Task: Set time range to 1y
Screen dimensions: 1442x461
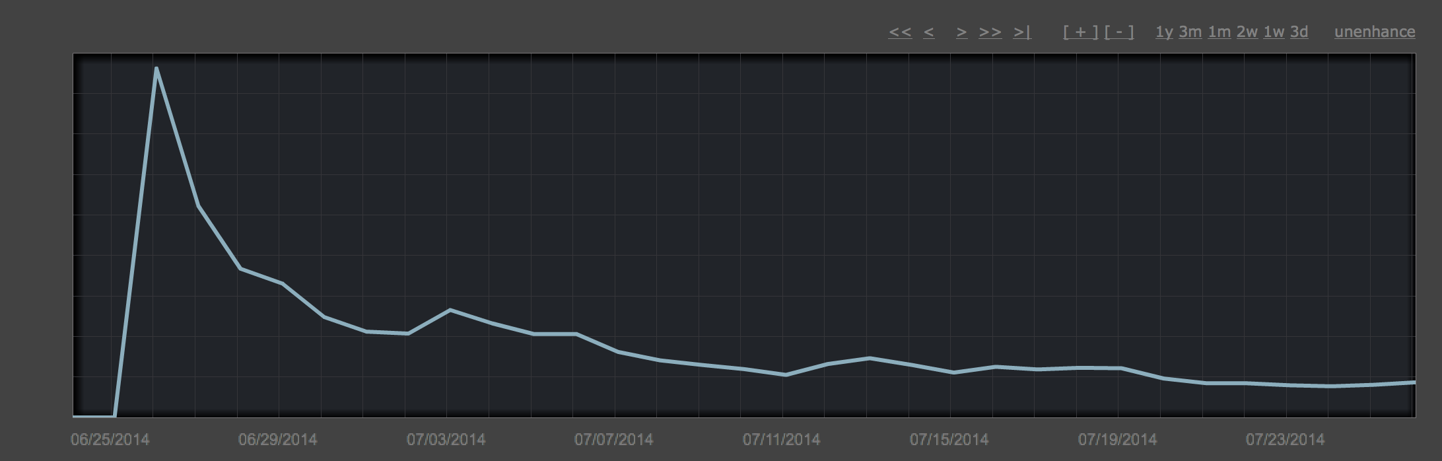Action: [1164, 32]
